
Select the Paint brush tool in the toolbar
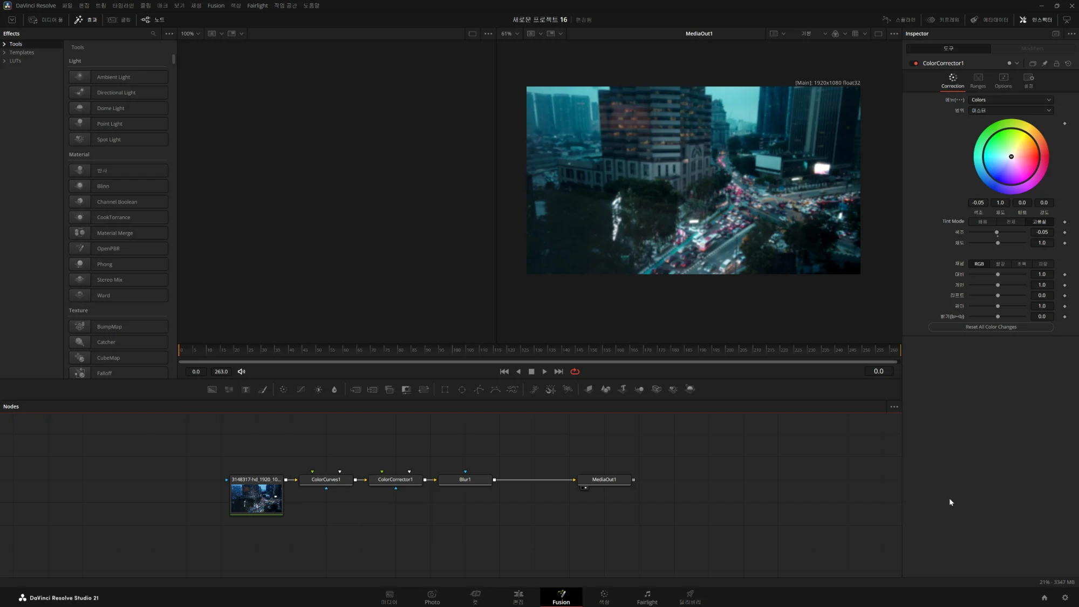[x=263, y=390]
